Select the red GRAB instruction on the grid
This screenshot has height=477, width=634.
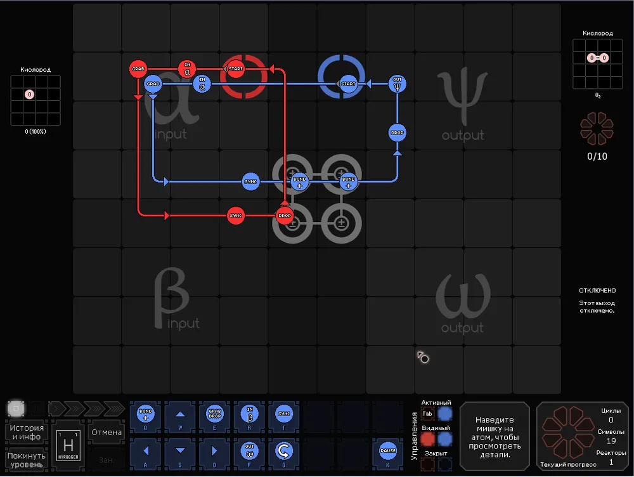coord(138,69)
